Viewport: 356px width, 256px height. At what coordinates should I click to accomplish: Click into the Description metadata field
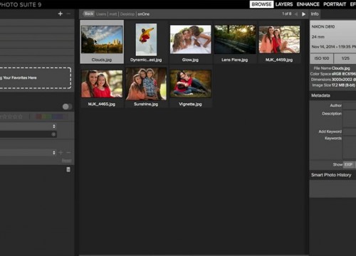(350, 119)
